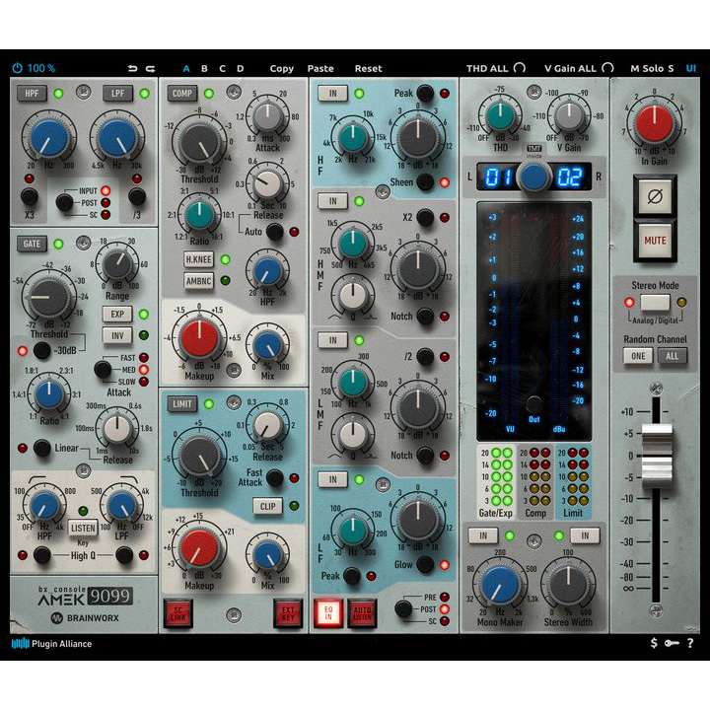
Task: Toggle the HPF filter button
Action: point(32,94)
